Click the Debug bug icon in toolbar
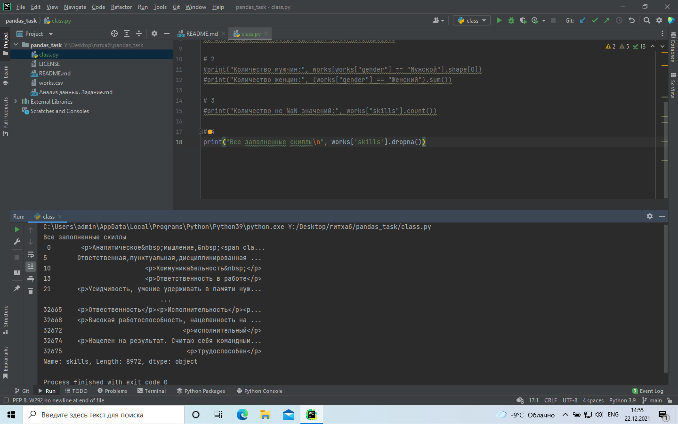Screen dimensions: 678x424 click(x=511, y=20)
